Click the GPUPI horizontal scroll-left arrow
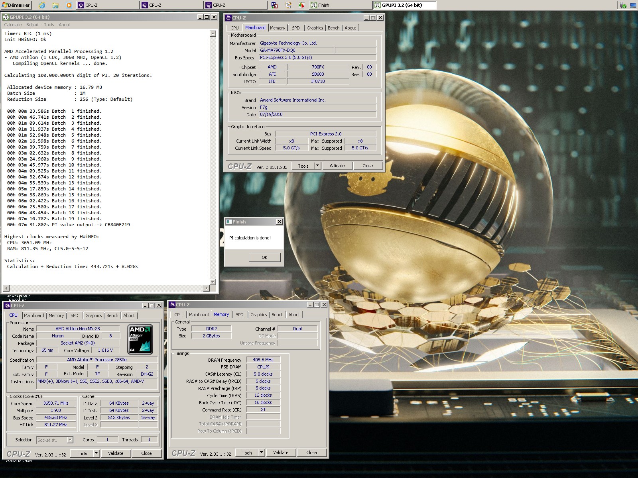638x478 pixels. pyautogui.click(x=6, y=288)
